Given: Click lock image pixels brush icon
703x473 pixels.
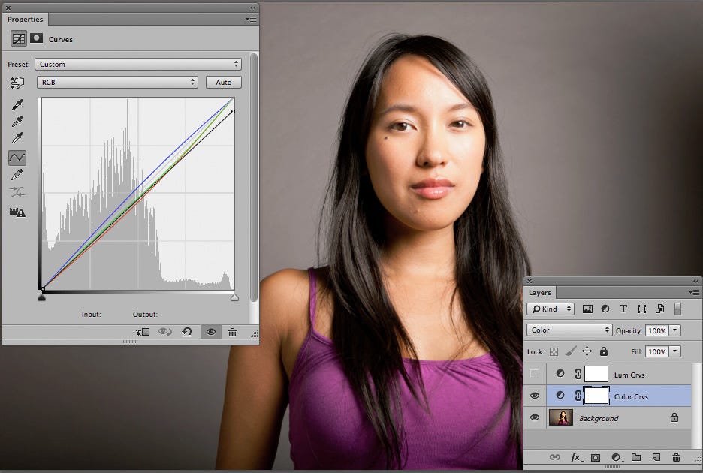Looking at the screenshot, I should (570, 351).
